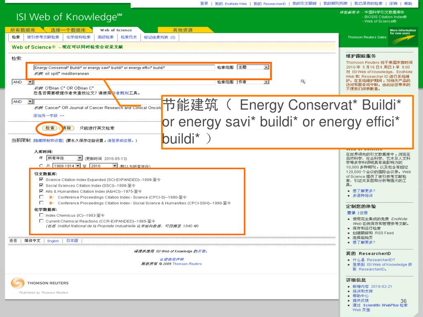The image size is (423, 317).
Task: Open 什么是 ResearcherID? link
Action: [373, 260]
